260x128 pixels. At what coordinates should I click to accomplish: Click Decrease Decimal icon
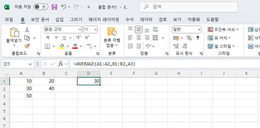pyautogui.click(x=184, y=46)
